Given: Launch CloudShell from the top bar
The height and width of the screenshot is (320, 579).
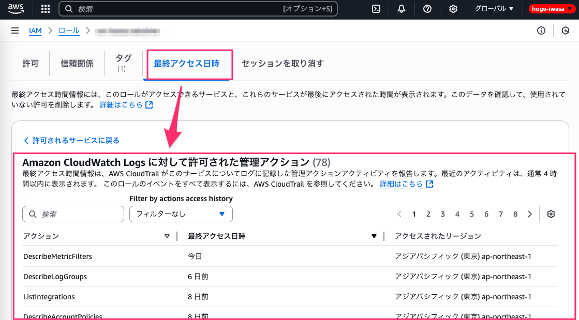Looking at the screenshot, I should coord(376,9).
